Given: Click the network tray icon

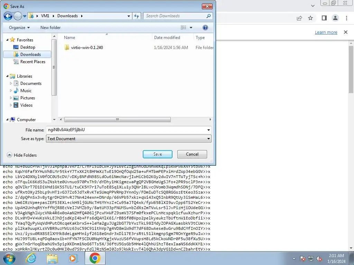Looking at the screenshot, I should tap(311, 258).
